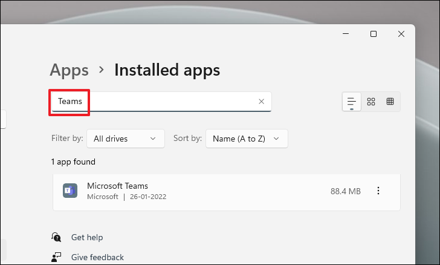Go back to Apps breadcrumb
Image resolution: width=440 pixels, height=265 pixels.
coord(69,70)
